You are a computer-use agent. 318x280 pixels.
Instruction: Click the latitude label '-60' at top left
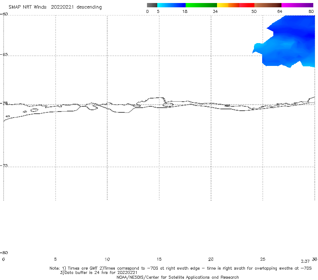coord(4,14)
